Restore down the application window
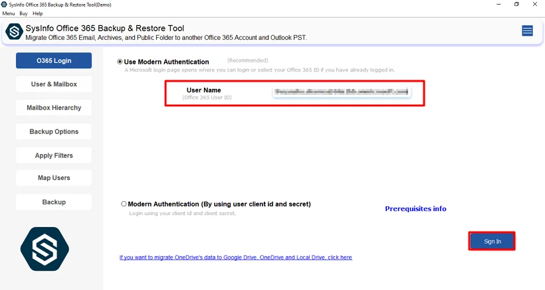This screenshot has height=290, width=545. point(516,5)
